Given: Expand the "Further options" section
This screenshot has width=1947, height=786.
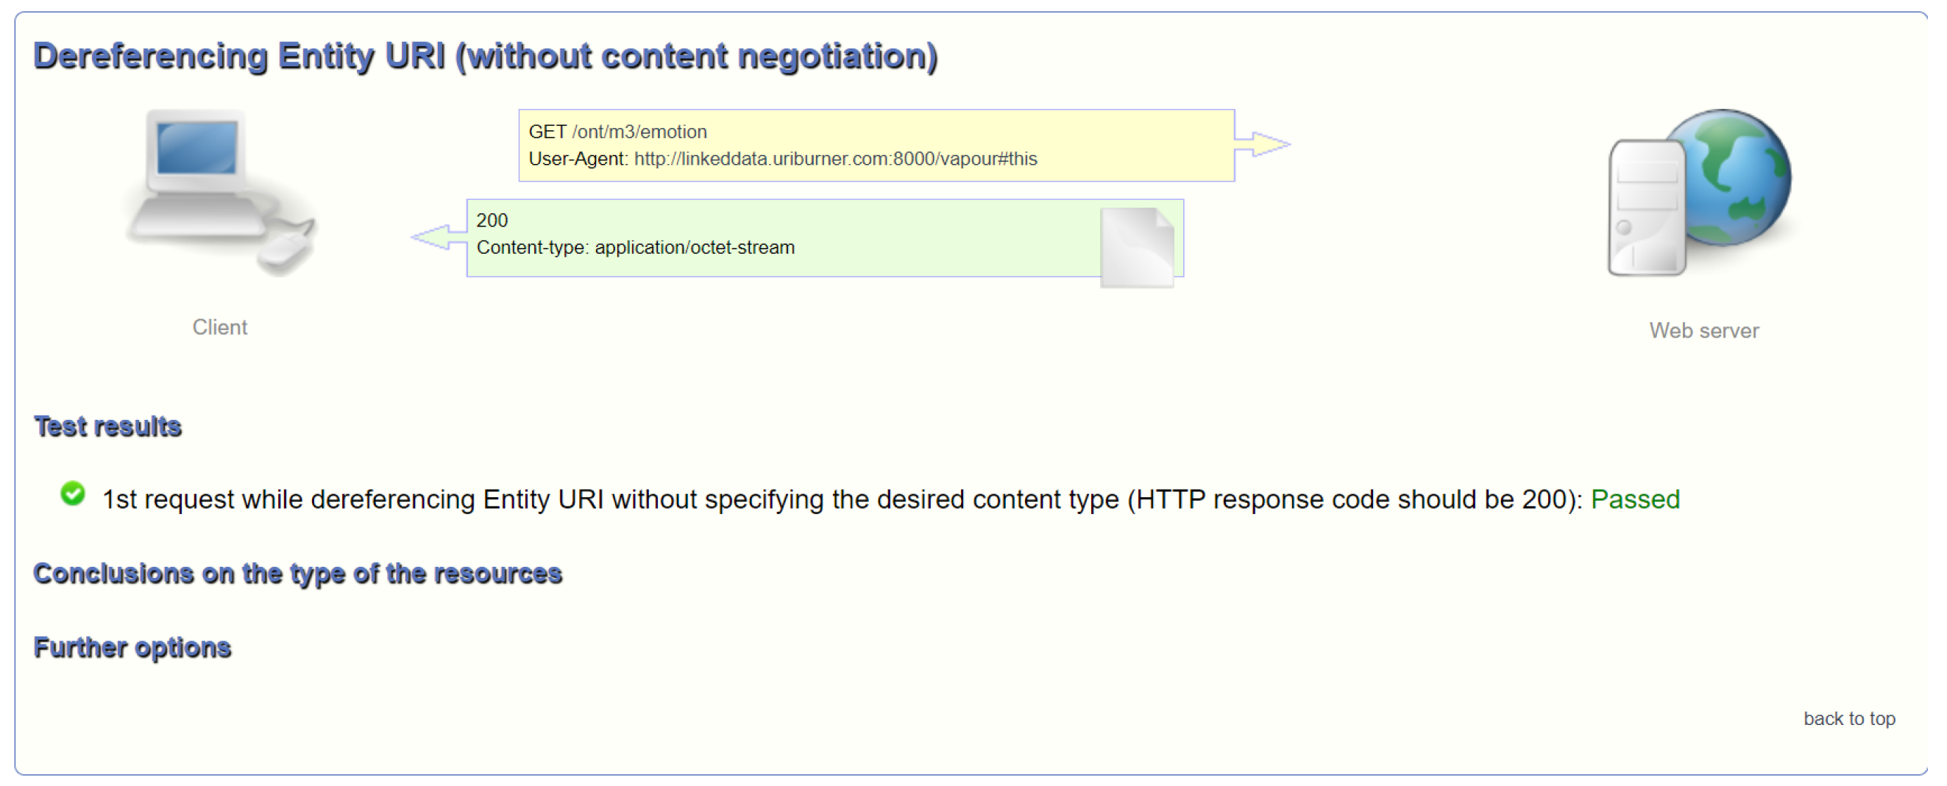Looking at the screenshot, I should (x=132, y=648).
